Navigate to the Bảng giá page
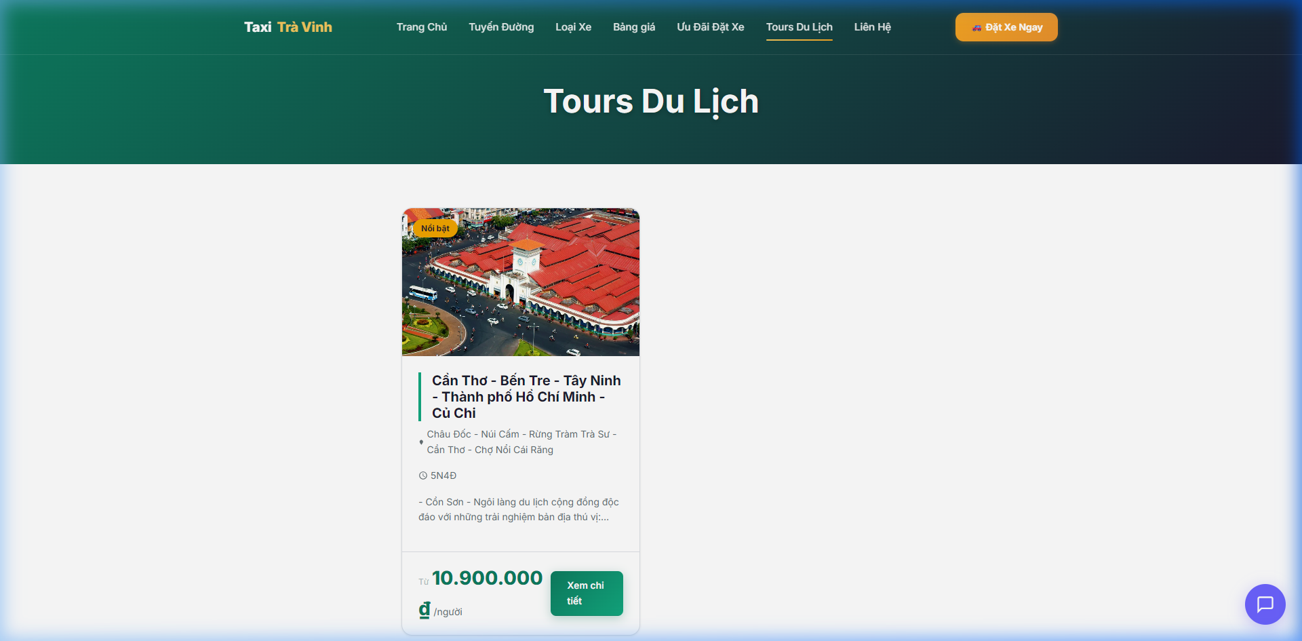This screenshot has height=641, width=1302. [x=633, y=27]
